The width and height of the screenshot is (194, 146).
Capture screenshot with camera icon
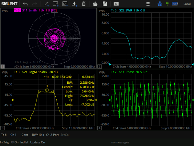[116, 4]
